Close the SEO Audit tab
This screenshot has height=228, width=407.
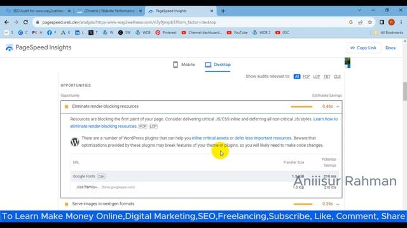[x=69, y=11]
